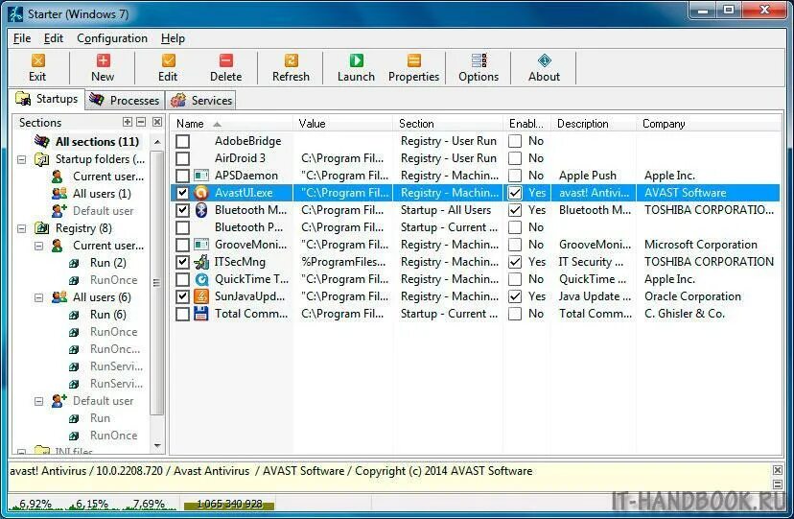The image size is (794, 519).
Task: Select All sections (11) item
Action: click(97, 141)
